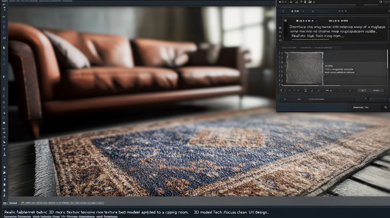Select the third tab above the texture thumbnail
The image size is (390, 218).
[x=323, y=48]
